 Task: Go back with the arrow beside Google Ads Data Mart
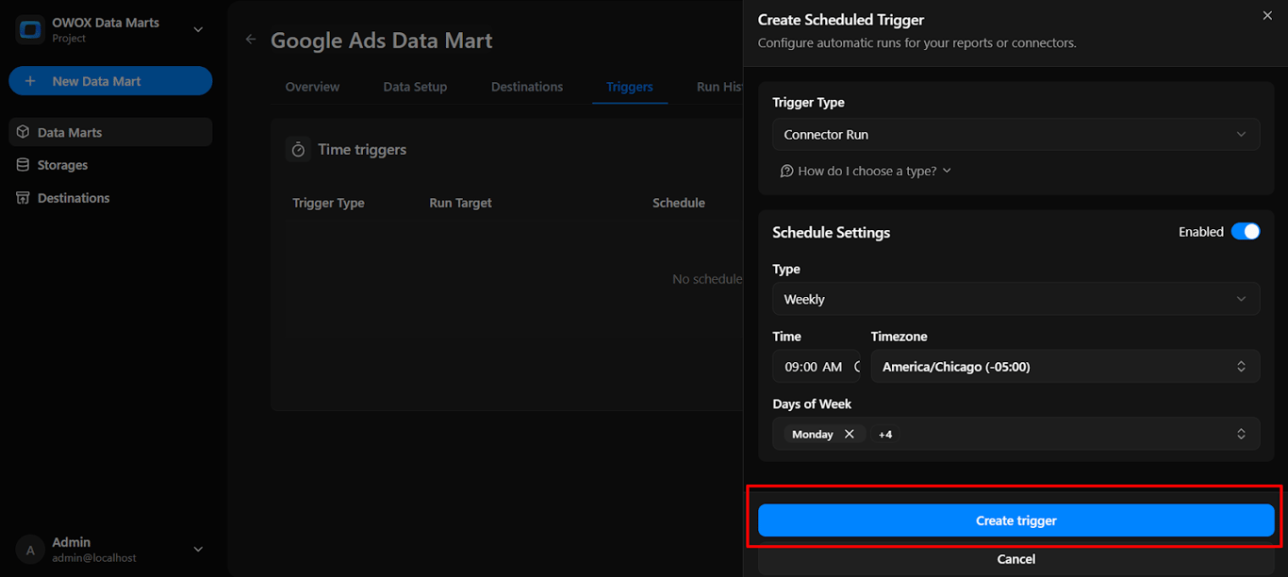(251, 40)
